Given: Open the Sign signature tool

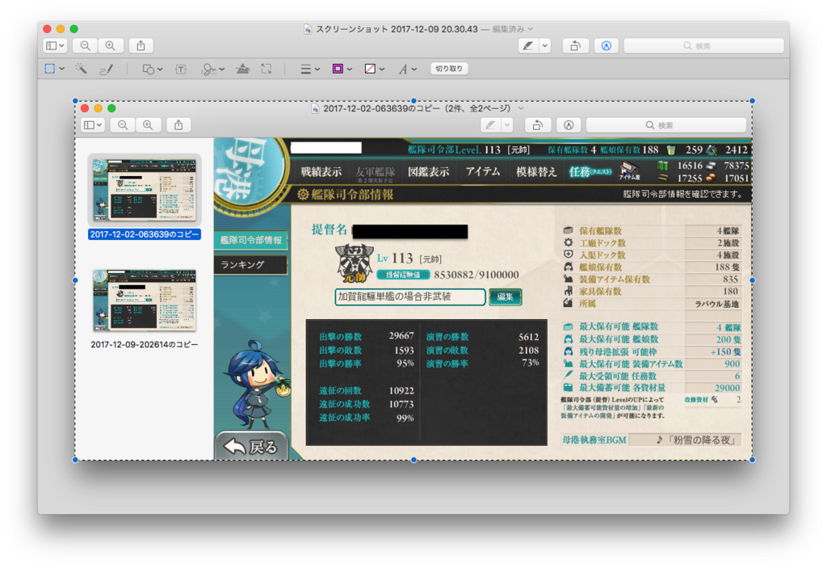Looking at the screenshot, I should [209, 69].
